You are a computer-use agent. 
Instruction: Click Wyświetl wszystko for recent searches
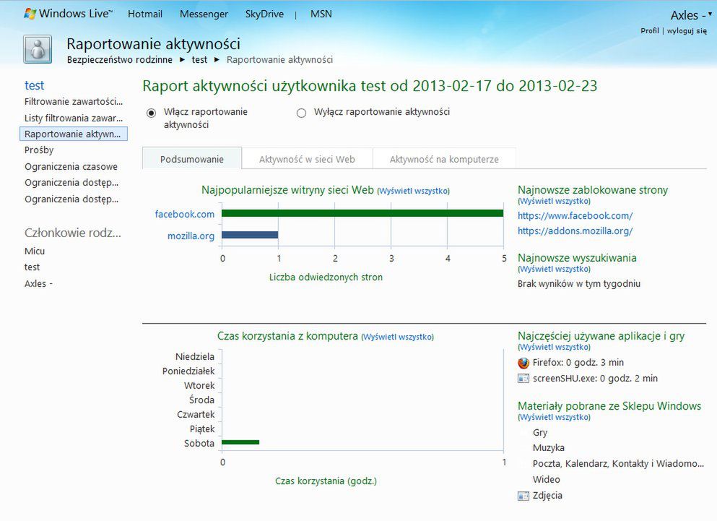pos(555,270)
